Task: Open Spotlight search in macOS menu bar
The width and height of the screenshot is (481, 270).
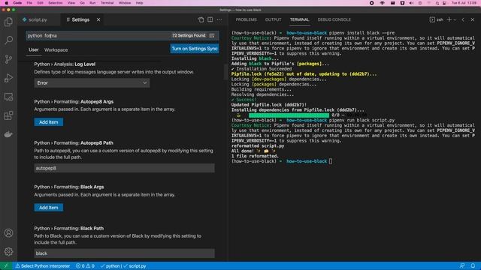Action: pyautogui.click(x=437, y=3)
